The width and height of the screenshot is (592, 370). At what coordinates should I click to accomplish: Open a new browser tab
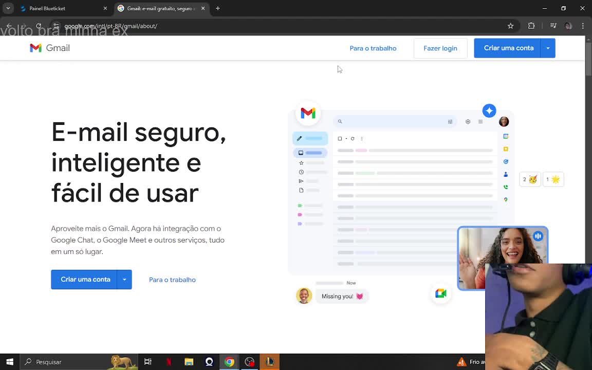[218, 8]
